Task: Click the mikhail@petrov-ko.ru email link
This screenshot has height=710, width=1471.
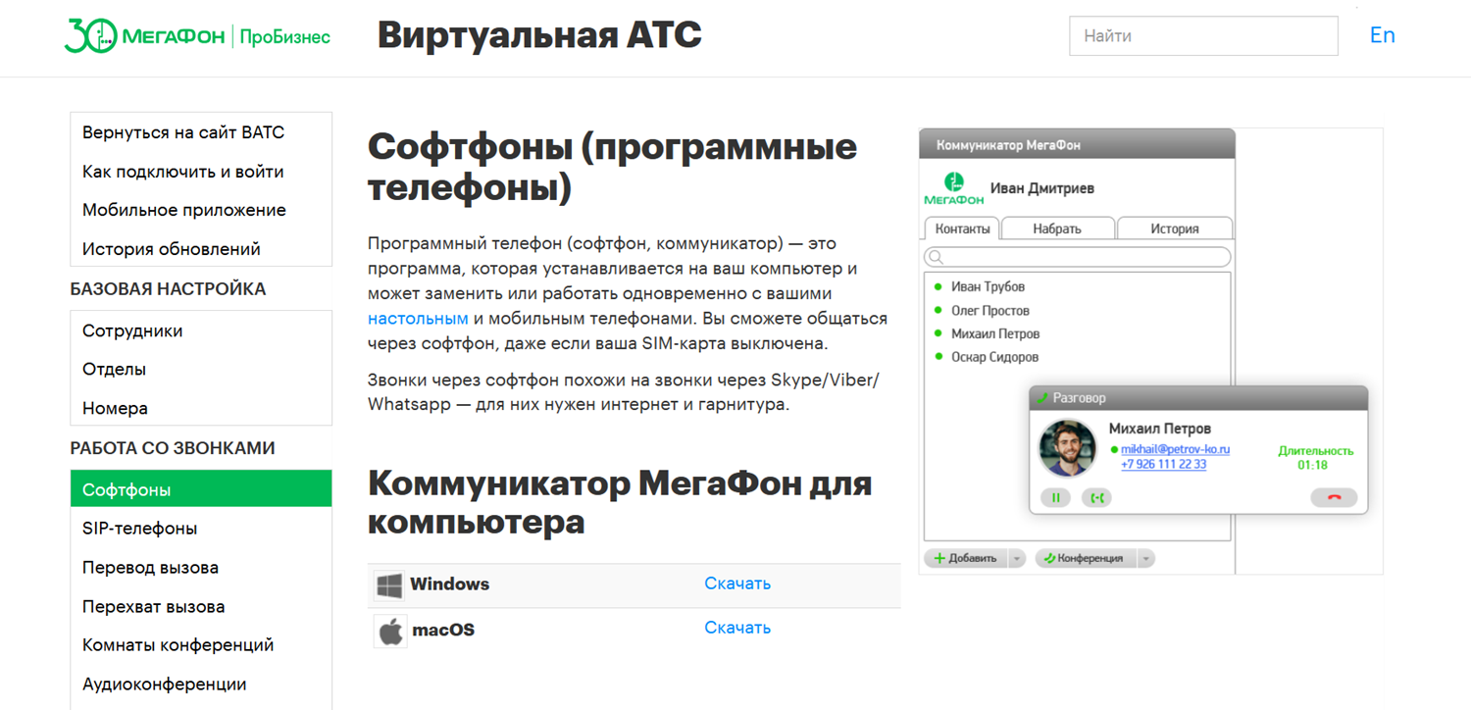Action: [x=1175, y=449]
